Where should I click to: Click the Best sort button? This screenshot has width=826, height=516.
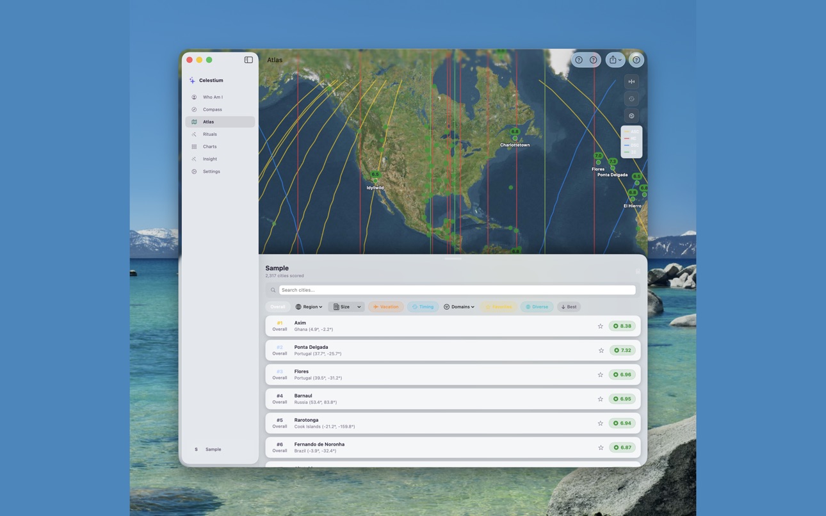click(569, 307)
